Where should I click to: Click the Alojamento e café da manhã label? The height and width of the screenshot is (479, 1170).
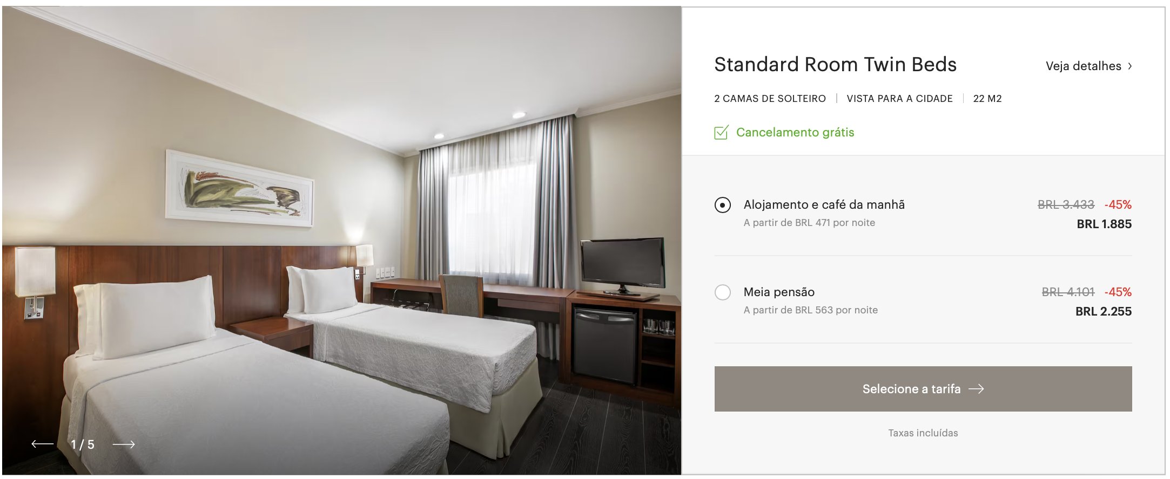[824, 204]
